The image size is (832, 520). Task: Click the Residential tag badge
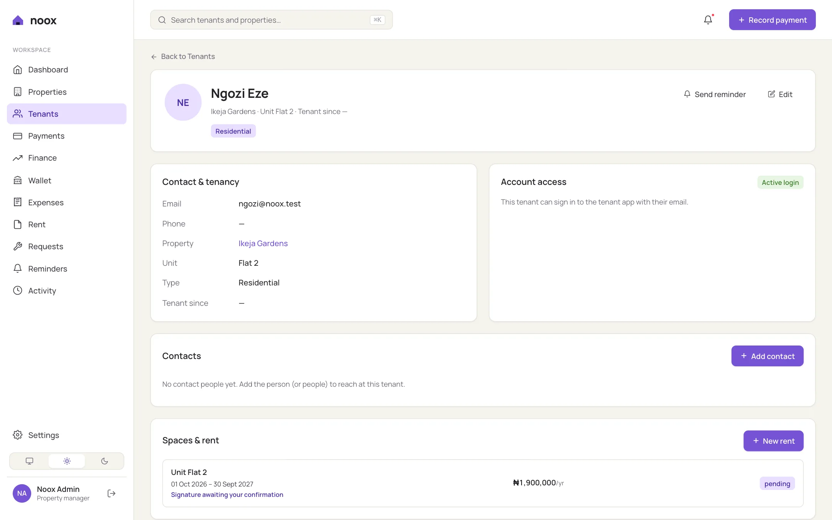(233, 131)
